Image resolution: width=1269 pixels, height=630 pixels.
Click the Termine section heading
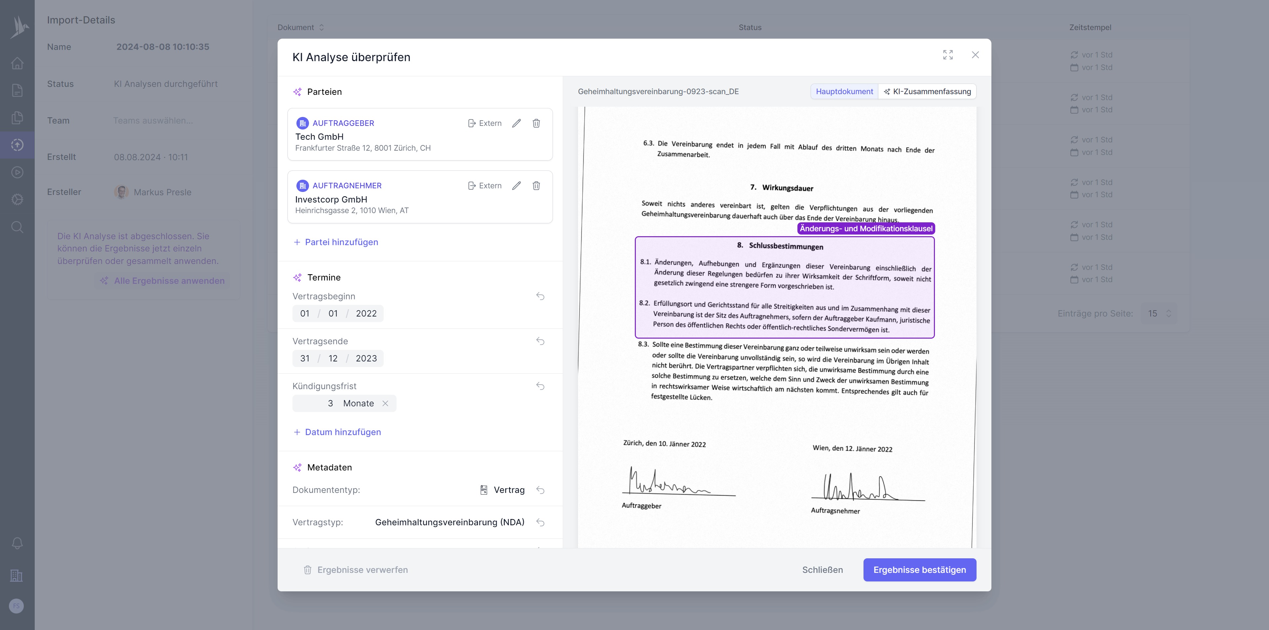324,278
